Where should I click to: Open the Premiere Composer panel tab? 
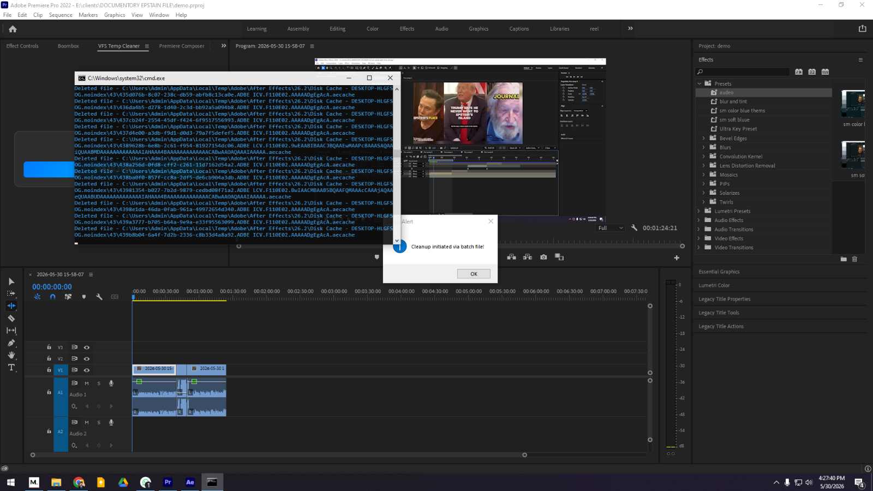[x=182, y=46]
